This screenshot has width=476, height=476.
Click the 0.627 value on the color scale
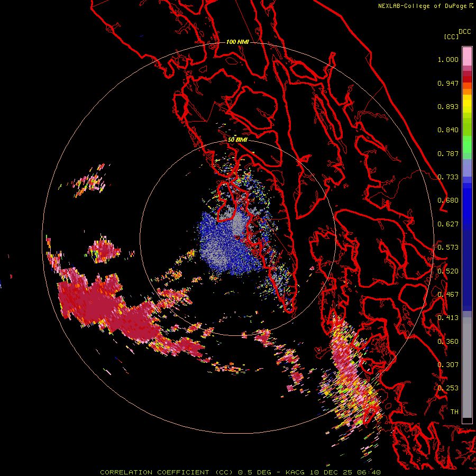pyautogui.click(x=448, y=224)
